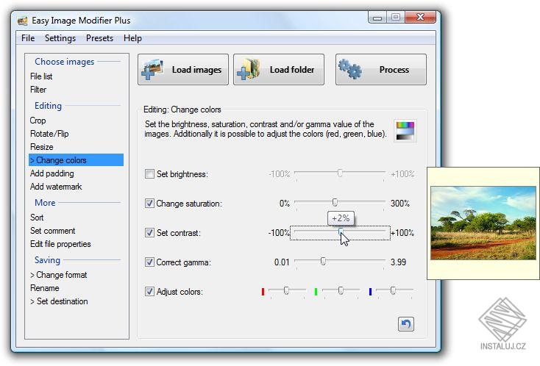Click the green color indicator bar

pos(316,292)
